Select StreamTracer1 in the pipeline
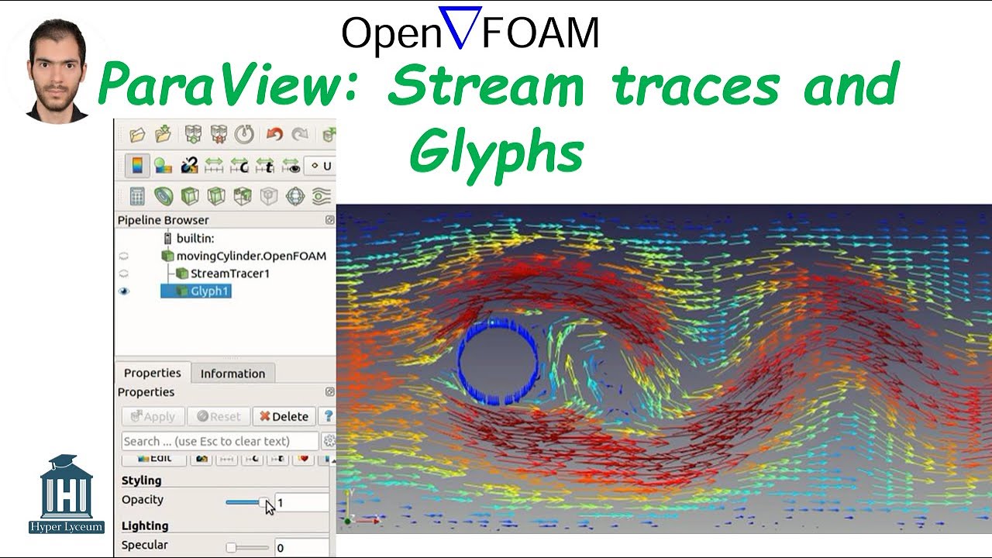The width and height of the screenshot is (992, 558). pyautogui.click(x=229, y=274)
